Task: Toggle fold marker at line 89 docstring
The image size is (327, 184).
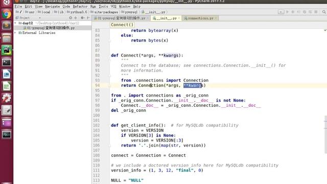Action: point(109,60)
